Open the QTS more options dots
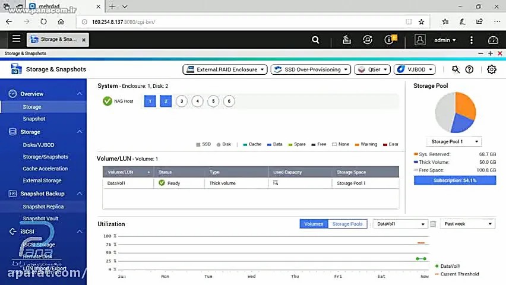 click(x=472, y=40)
